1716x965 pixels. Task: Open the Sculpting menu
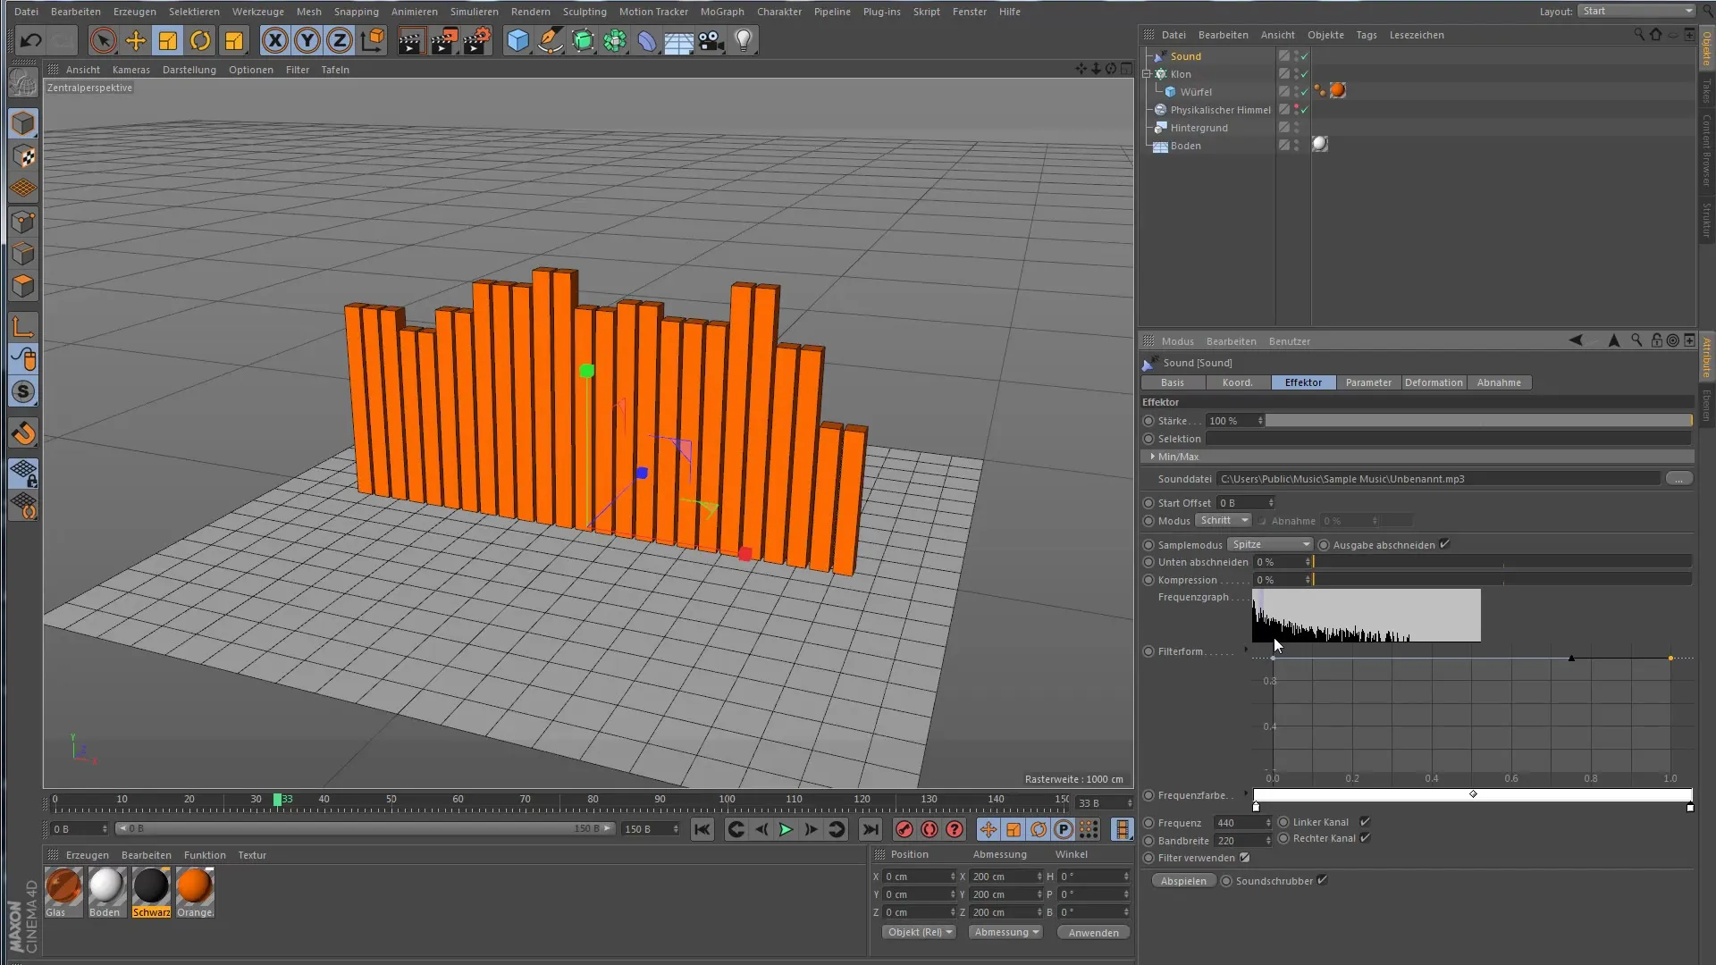(x=585, y=12)
